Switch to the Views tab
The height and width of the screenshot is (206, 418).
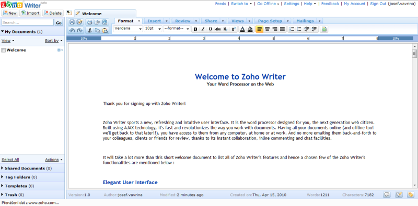pyautogui.click(x=238, y=21)
